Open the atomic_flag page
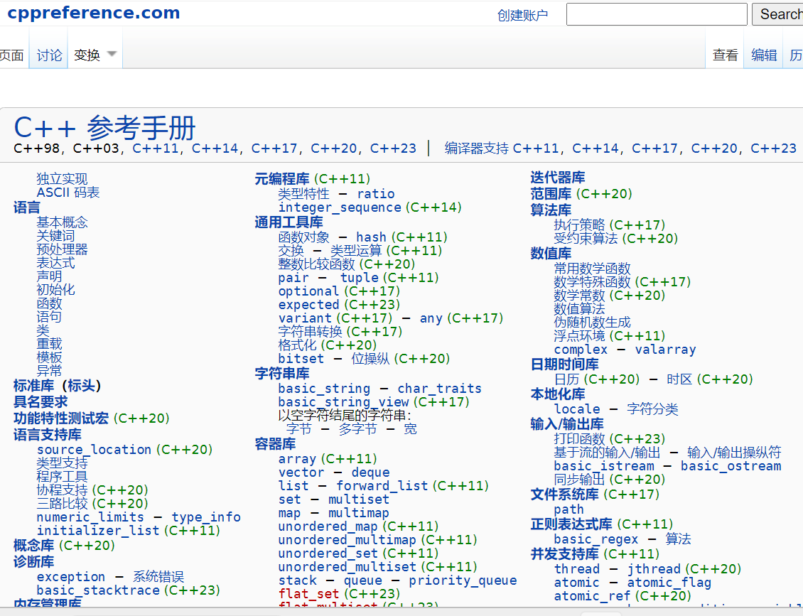 click(x=669, y=583)
